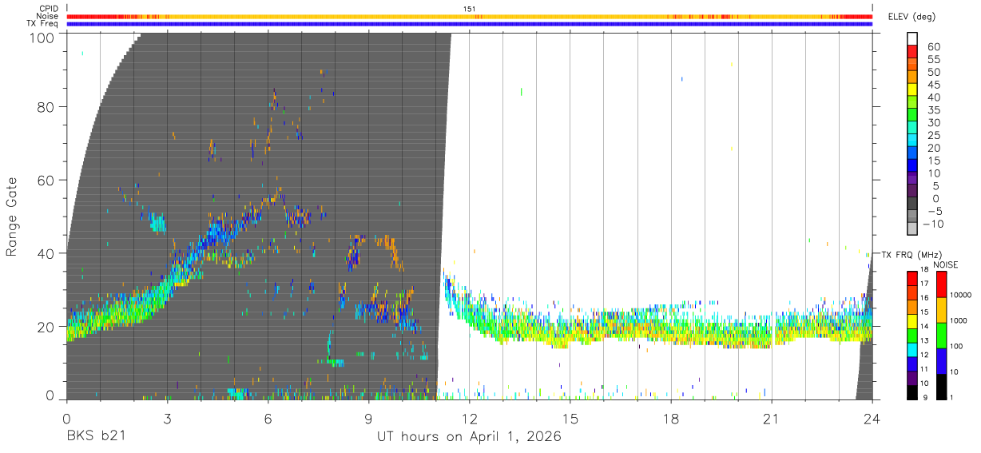Click the TX Freq row label
Screen dimensions: 981x453
pyautogui.click(x=42, y=24)
